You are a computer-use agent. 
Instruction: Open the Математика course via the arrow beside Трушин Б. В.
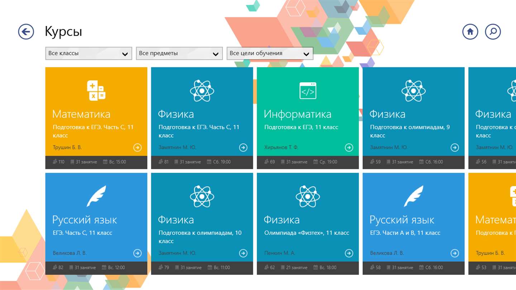click(x=138, y=148)
